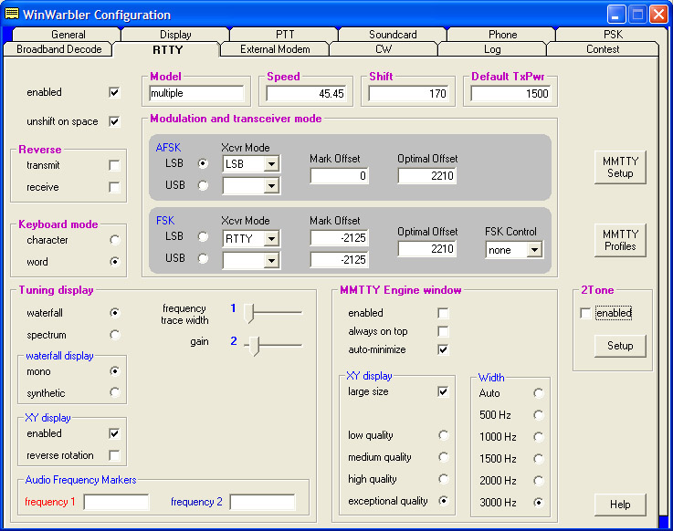Click the Default TxPwr field

tap(510, 93)
